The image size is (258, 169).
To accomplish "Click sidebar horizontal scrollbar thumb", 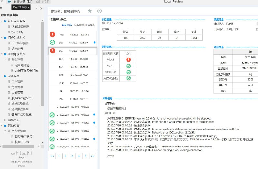I will coord(18,146).
